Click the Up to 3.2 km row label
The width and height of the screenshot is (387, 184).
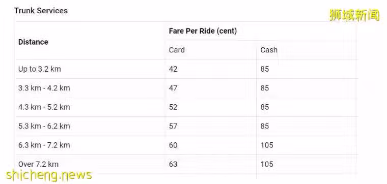coord(40,69)
